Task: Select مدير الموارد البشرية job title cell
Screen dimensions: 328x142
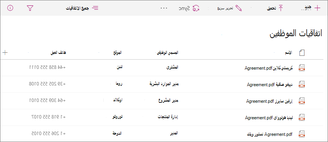Action: [x=164, y=84]
